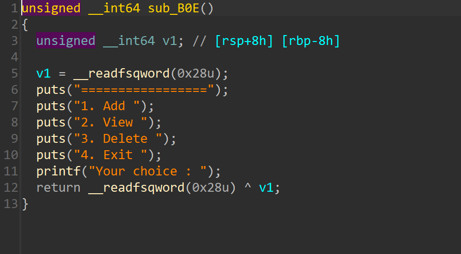Click the __int64 type in v1 declaration
The image size is (461, 254).
click(129, 41)
